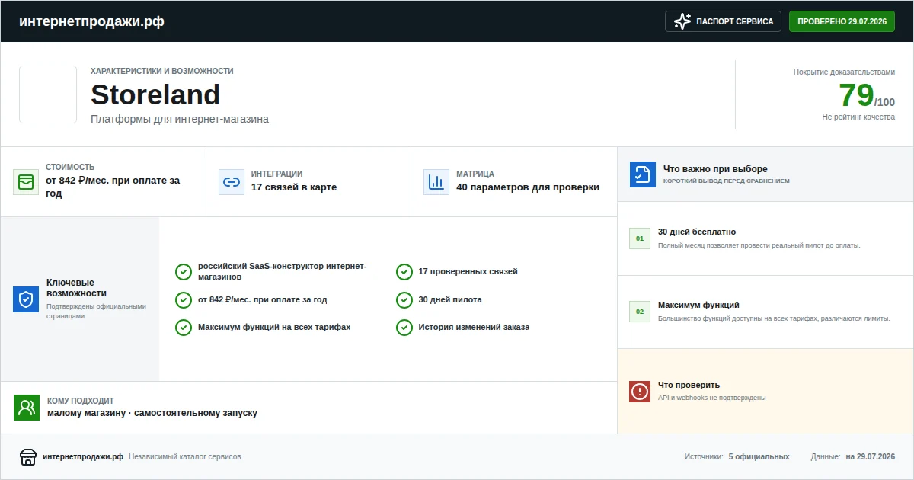Click малому магазину · самостоятельному запуску text
Screen dimensions: 914x480
[152, 413]
